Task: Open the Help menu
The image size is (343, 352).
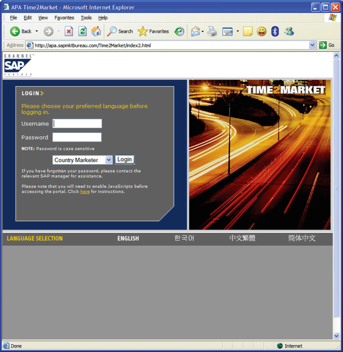Action: (x=103, y=18)
